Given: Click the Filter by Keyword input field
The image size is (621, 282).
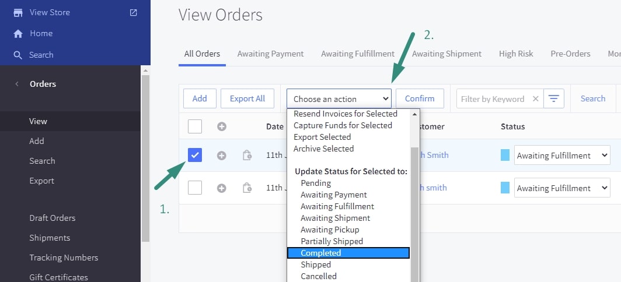Looking at the screenshot, I should [x=493, y=99].
